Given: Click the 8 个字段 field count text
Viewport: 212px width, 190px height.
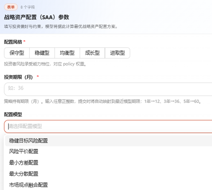Looking at the screenshot, I should (x=28, y=7).
